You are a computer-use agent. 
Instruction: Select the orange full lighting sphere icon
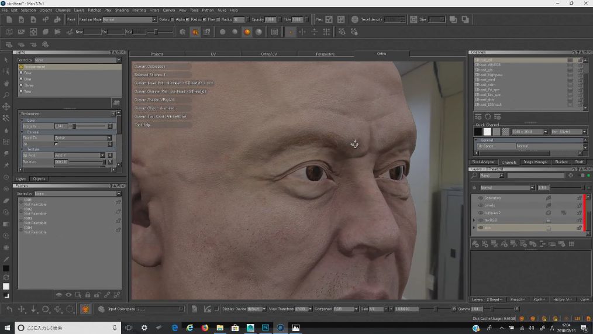click(247, 32)
